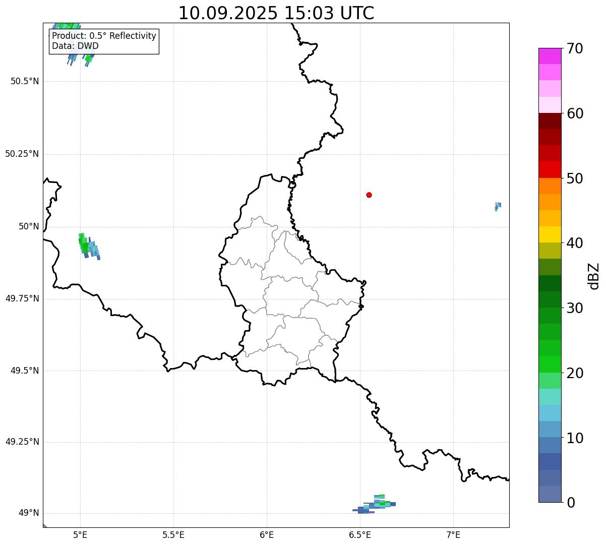
Task: Click the small radar echo near 7.2°E
Action: point(498,206)
